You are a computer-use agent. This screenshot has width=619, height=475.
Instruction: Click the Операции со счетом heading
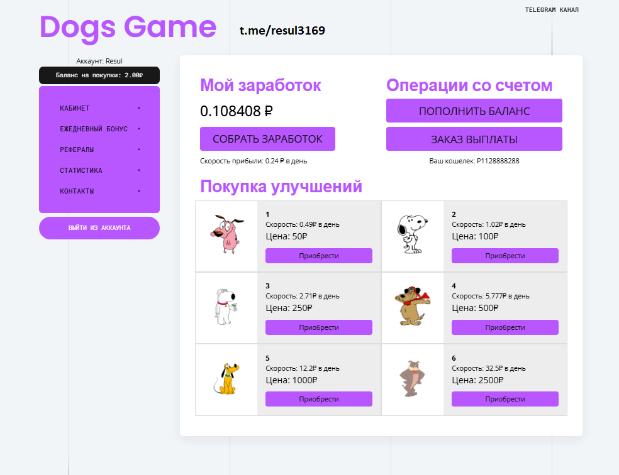(x=469, y=85)
